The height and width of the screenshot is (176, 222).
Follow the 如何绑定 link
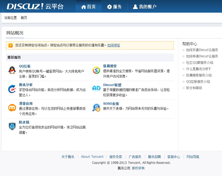114,45
